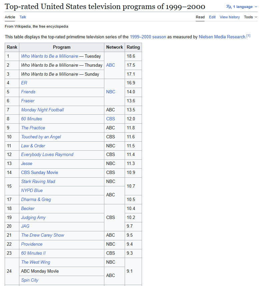Image resolution: width=260 pixels, height=286 pixels.
Task: Open the ER program link
Action: [24, 83]
